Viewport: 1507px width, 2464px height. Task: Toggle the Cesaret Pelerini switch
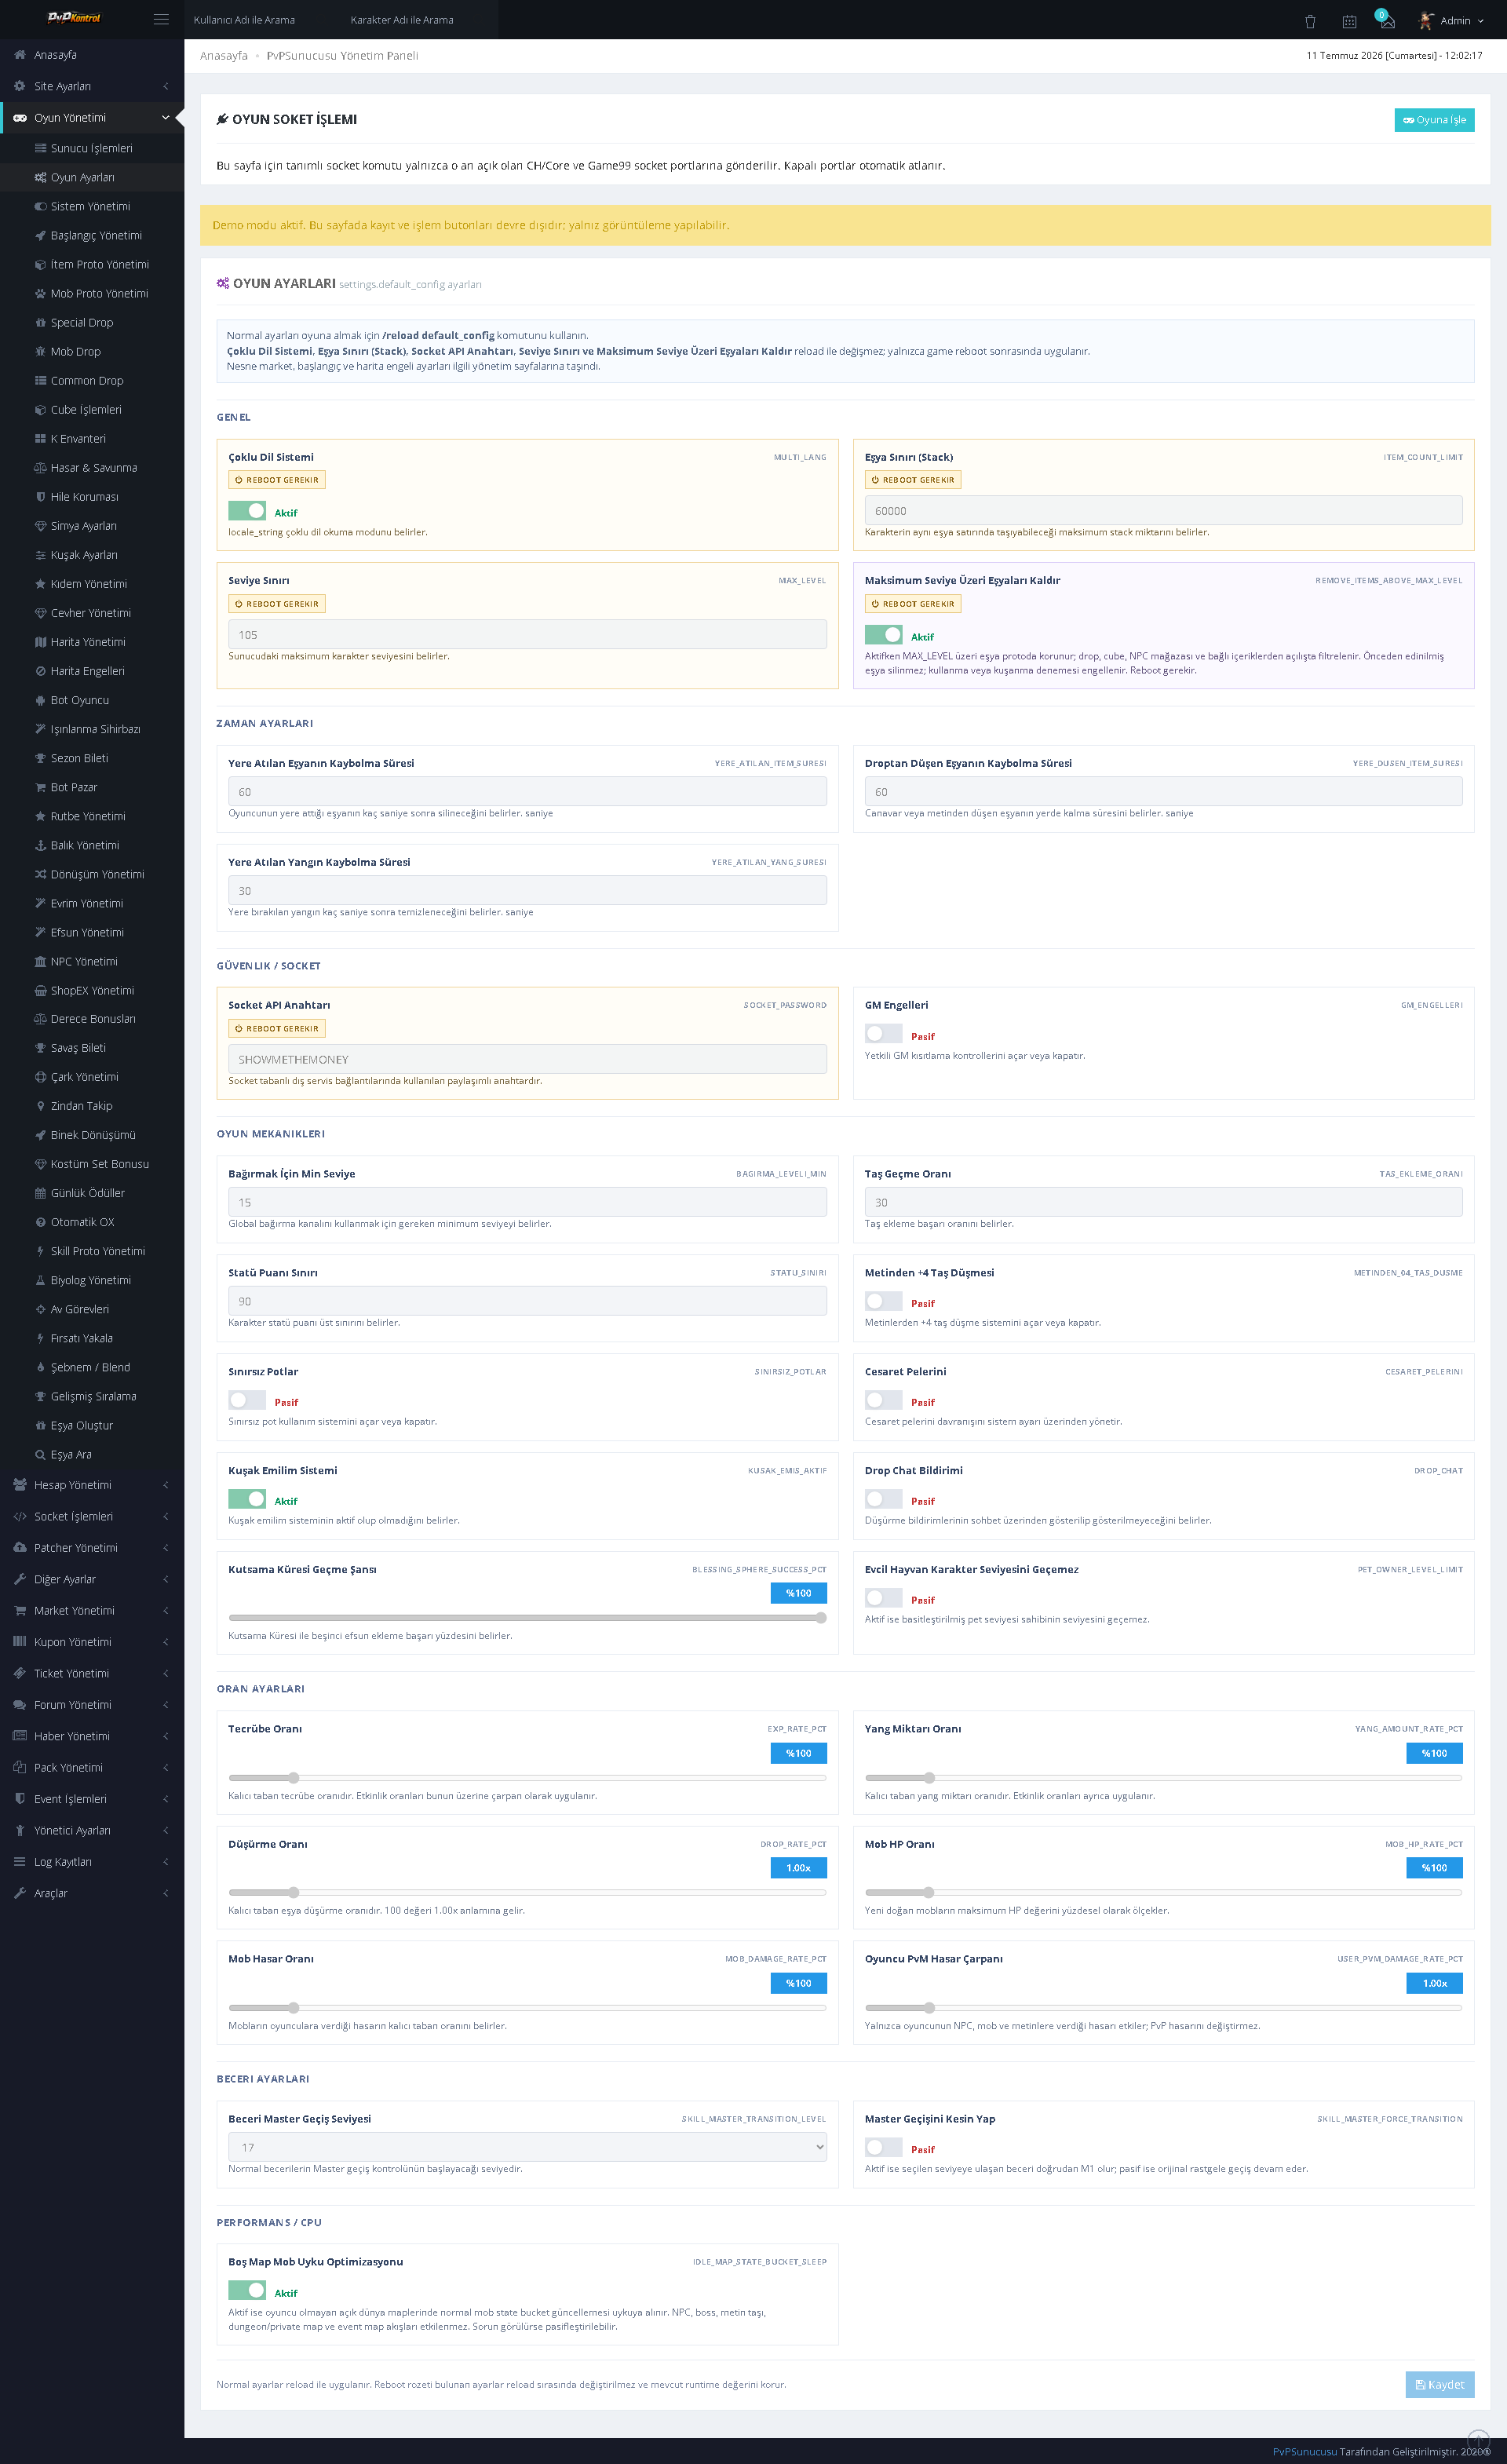pyautogui.click(x=883, y=1400)
